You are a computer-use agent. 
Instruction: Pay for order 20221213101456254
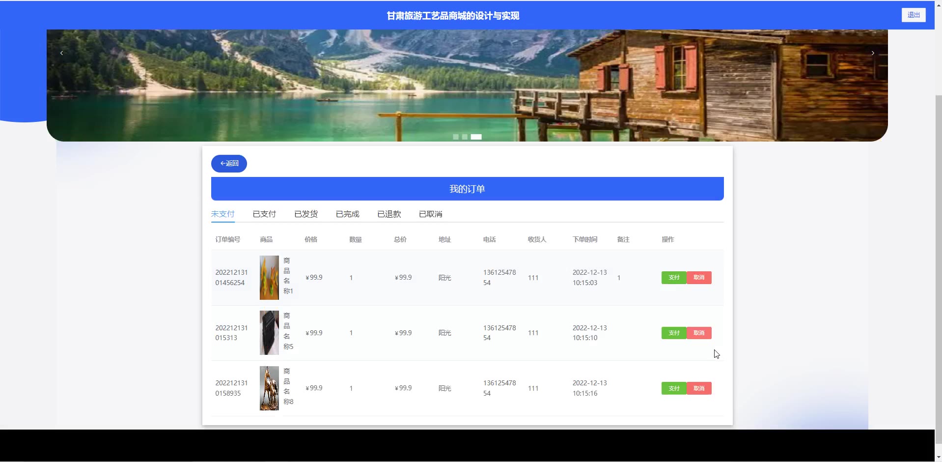tap(674, 278)
